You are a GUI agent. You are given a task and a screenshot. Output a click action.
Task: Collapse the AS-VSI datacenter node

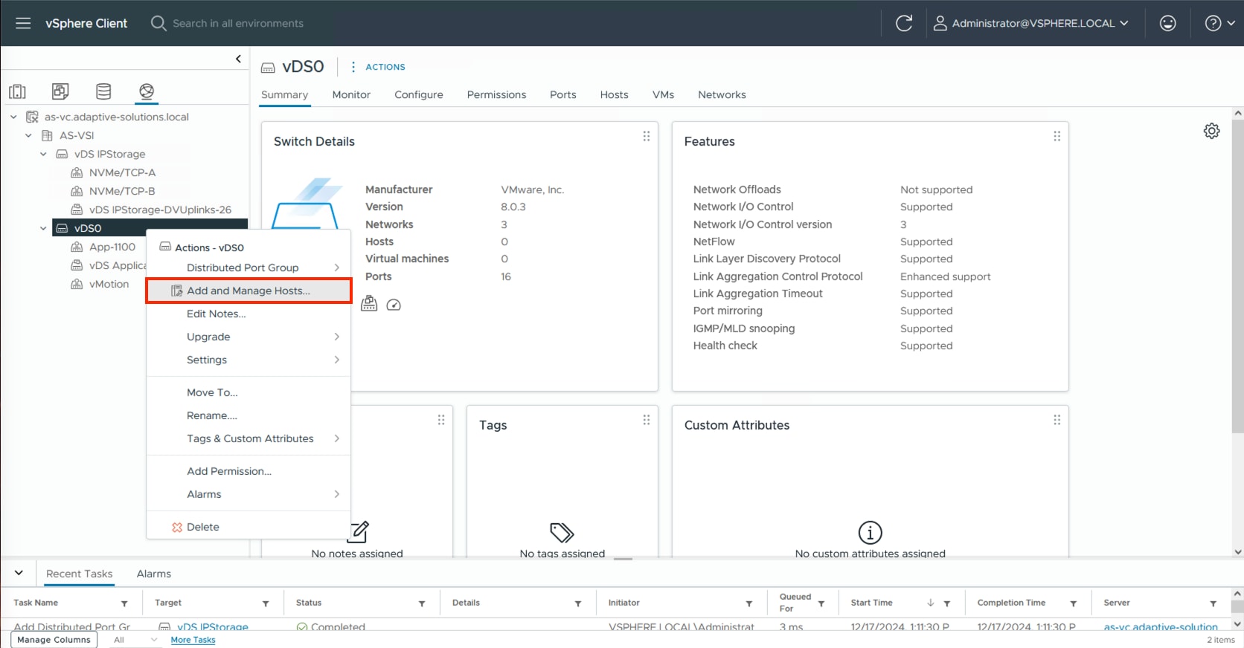coord(28,135)
